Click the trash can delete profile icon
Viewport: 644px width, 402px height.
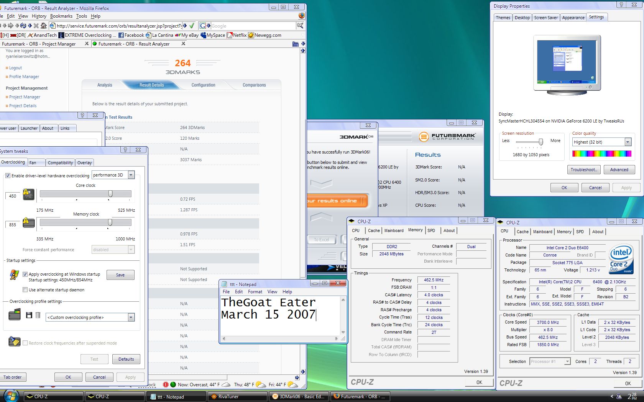(38, 315)
